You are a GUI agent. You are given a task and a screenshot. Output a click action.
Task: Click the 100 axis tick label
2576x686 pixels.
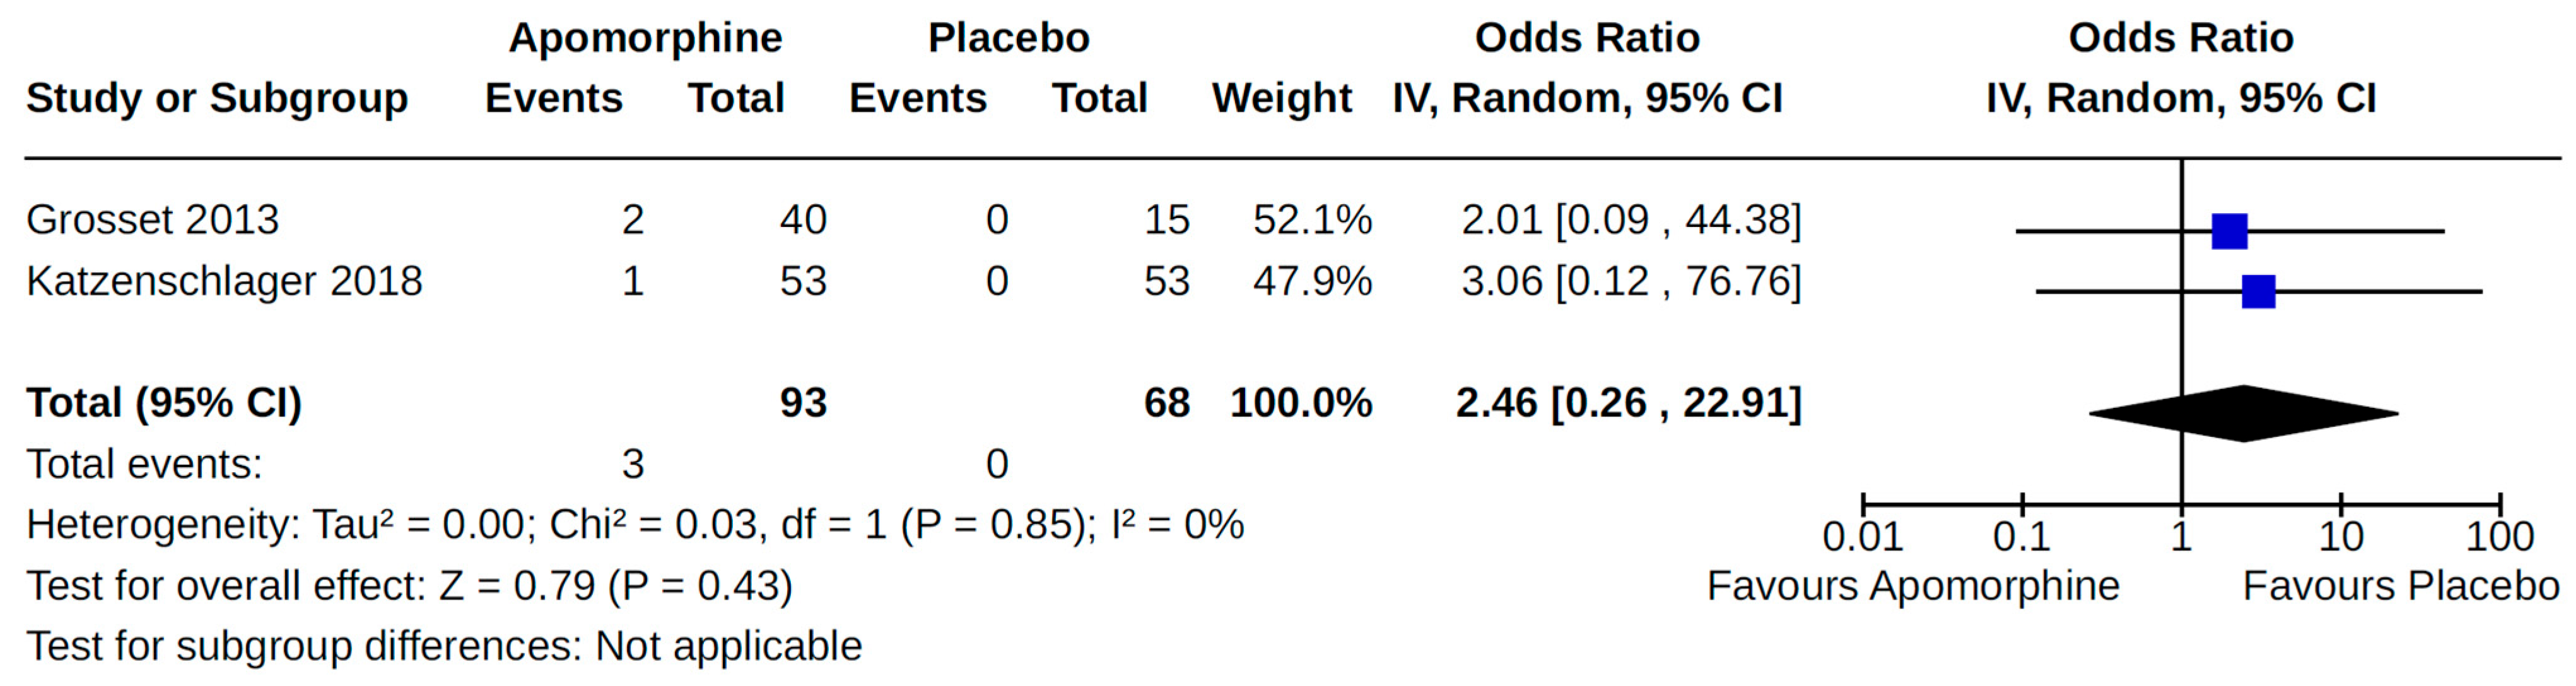(2499, 537)
